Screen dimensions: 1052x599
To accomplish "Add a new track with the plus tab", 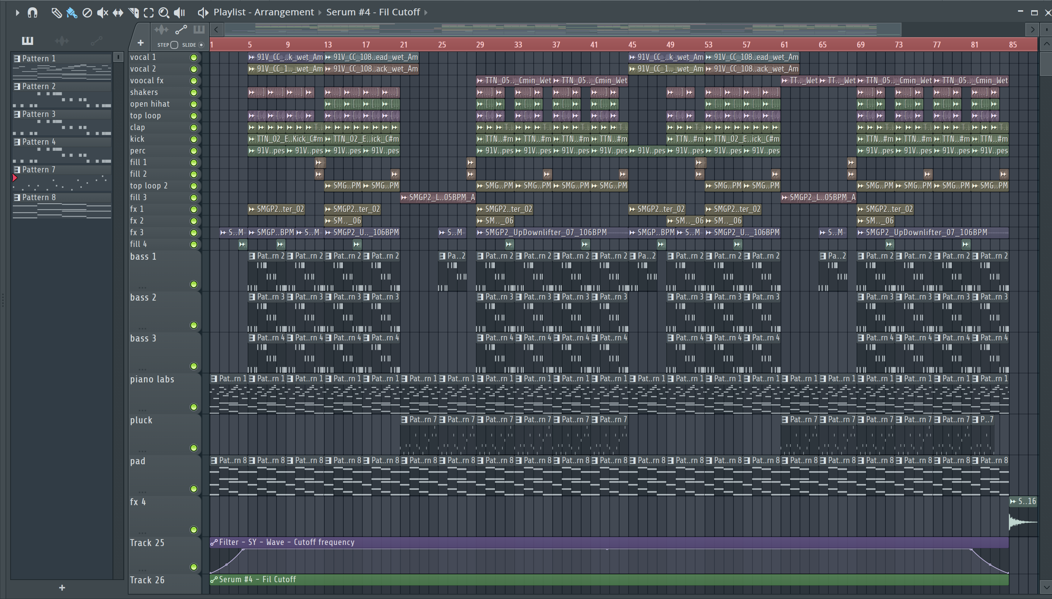I will coord(140,43).
